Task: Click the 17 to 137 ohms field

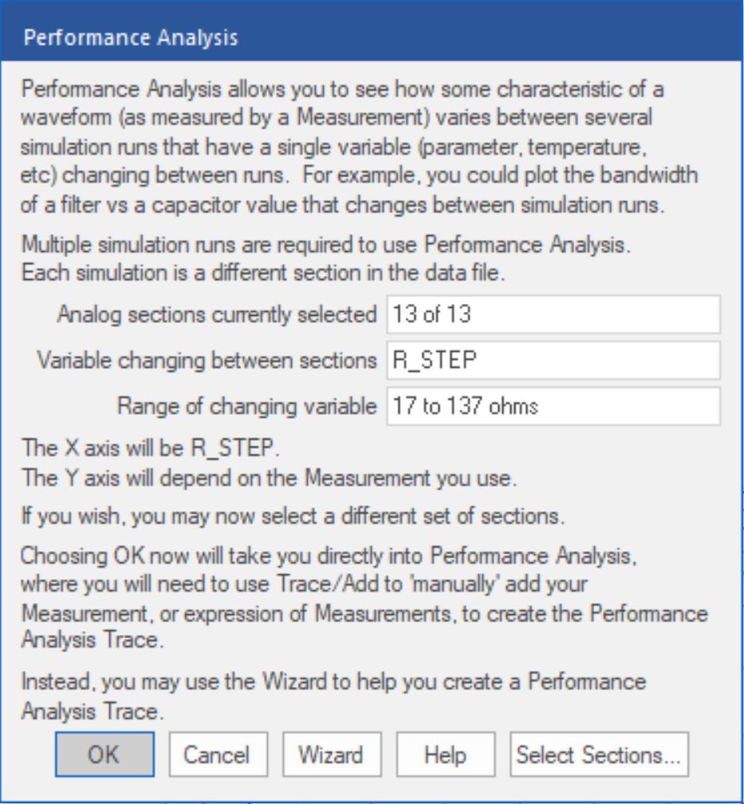Action: coord(552,407)
